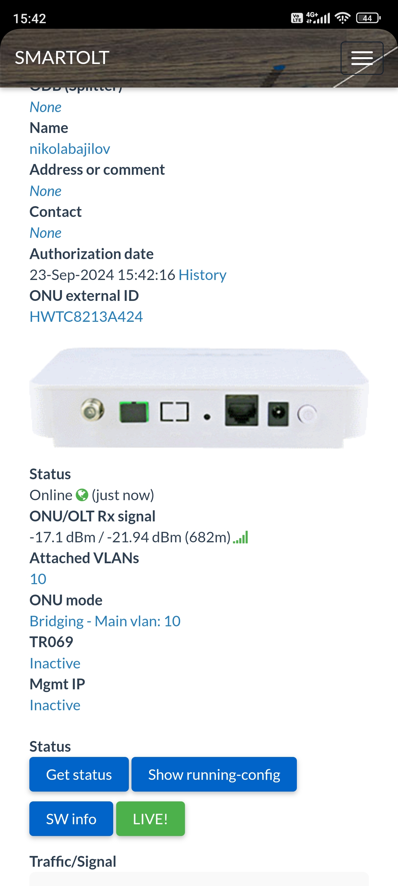Open Attached VLANs value 10

[38, 579]
